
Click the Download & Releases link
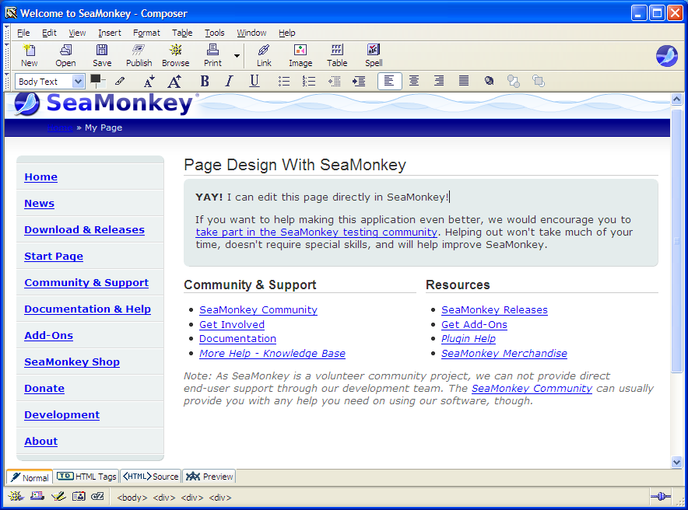tap(84, 230)
